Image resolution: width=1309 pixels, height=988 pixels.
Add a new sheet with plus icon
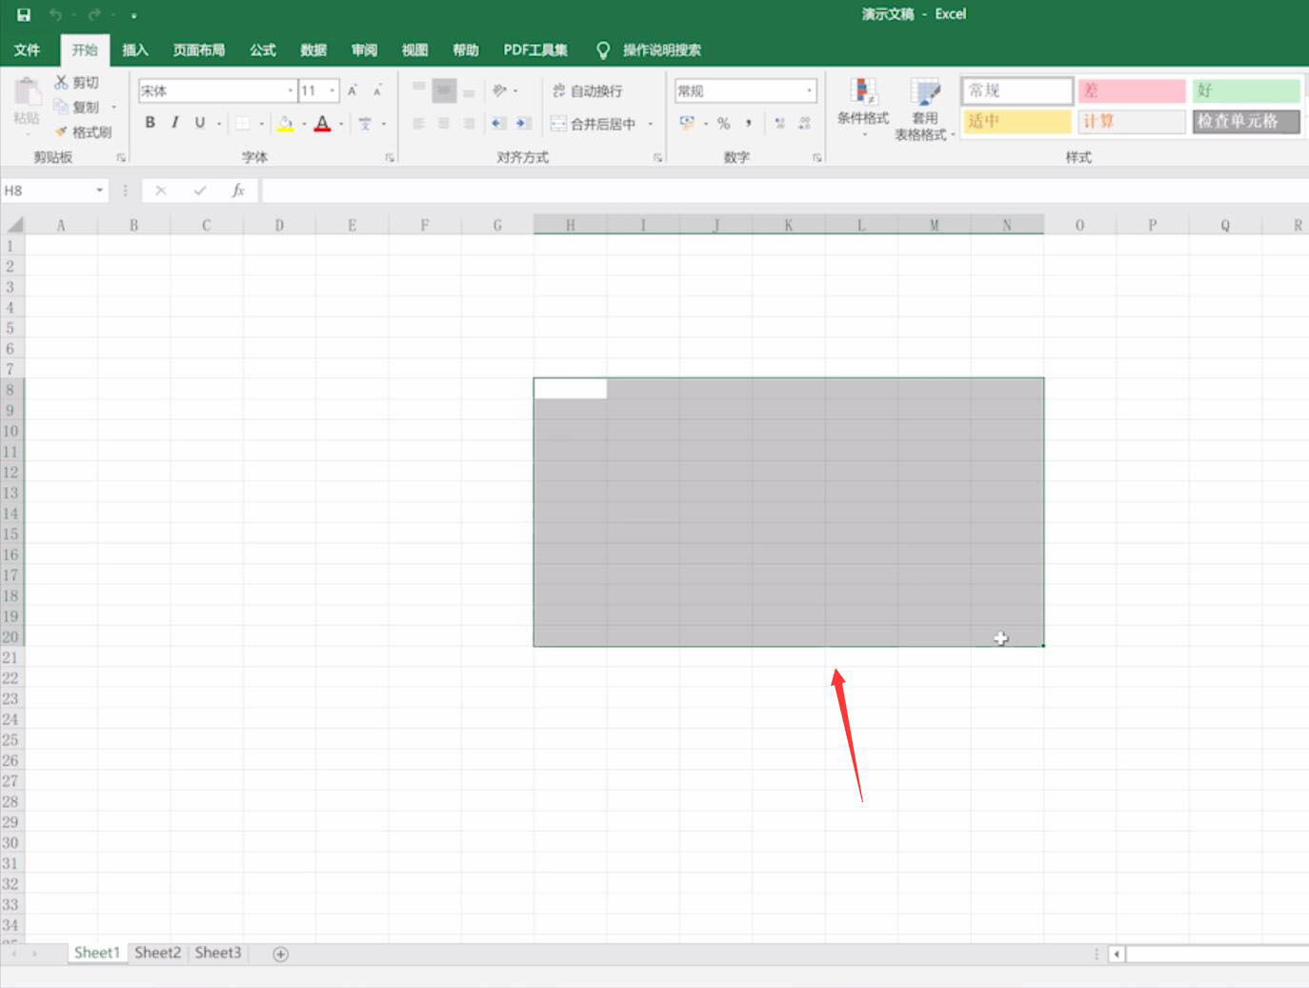pos(280,954)
